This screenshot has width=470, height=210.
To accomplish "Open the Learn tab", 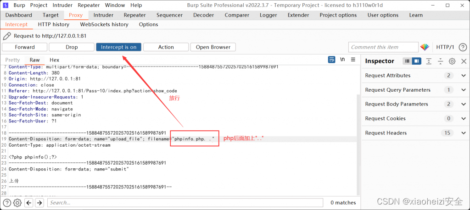I will 416,15.
